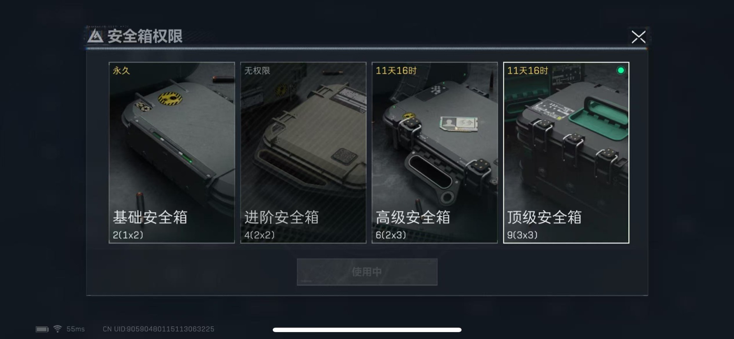The height and width of the screenshot is (339, 734).
Task: Select the 基础安全箱 card
Action: tap(172, 152)
